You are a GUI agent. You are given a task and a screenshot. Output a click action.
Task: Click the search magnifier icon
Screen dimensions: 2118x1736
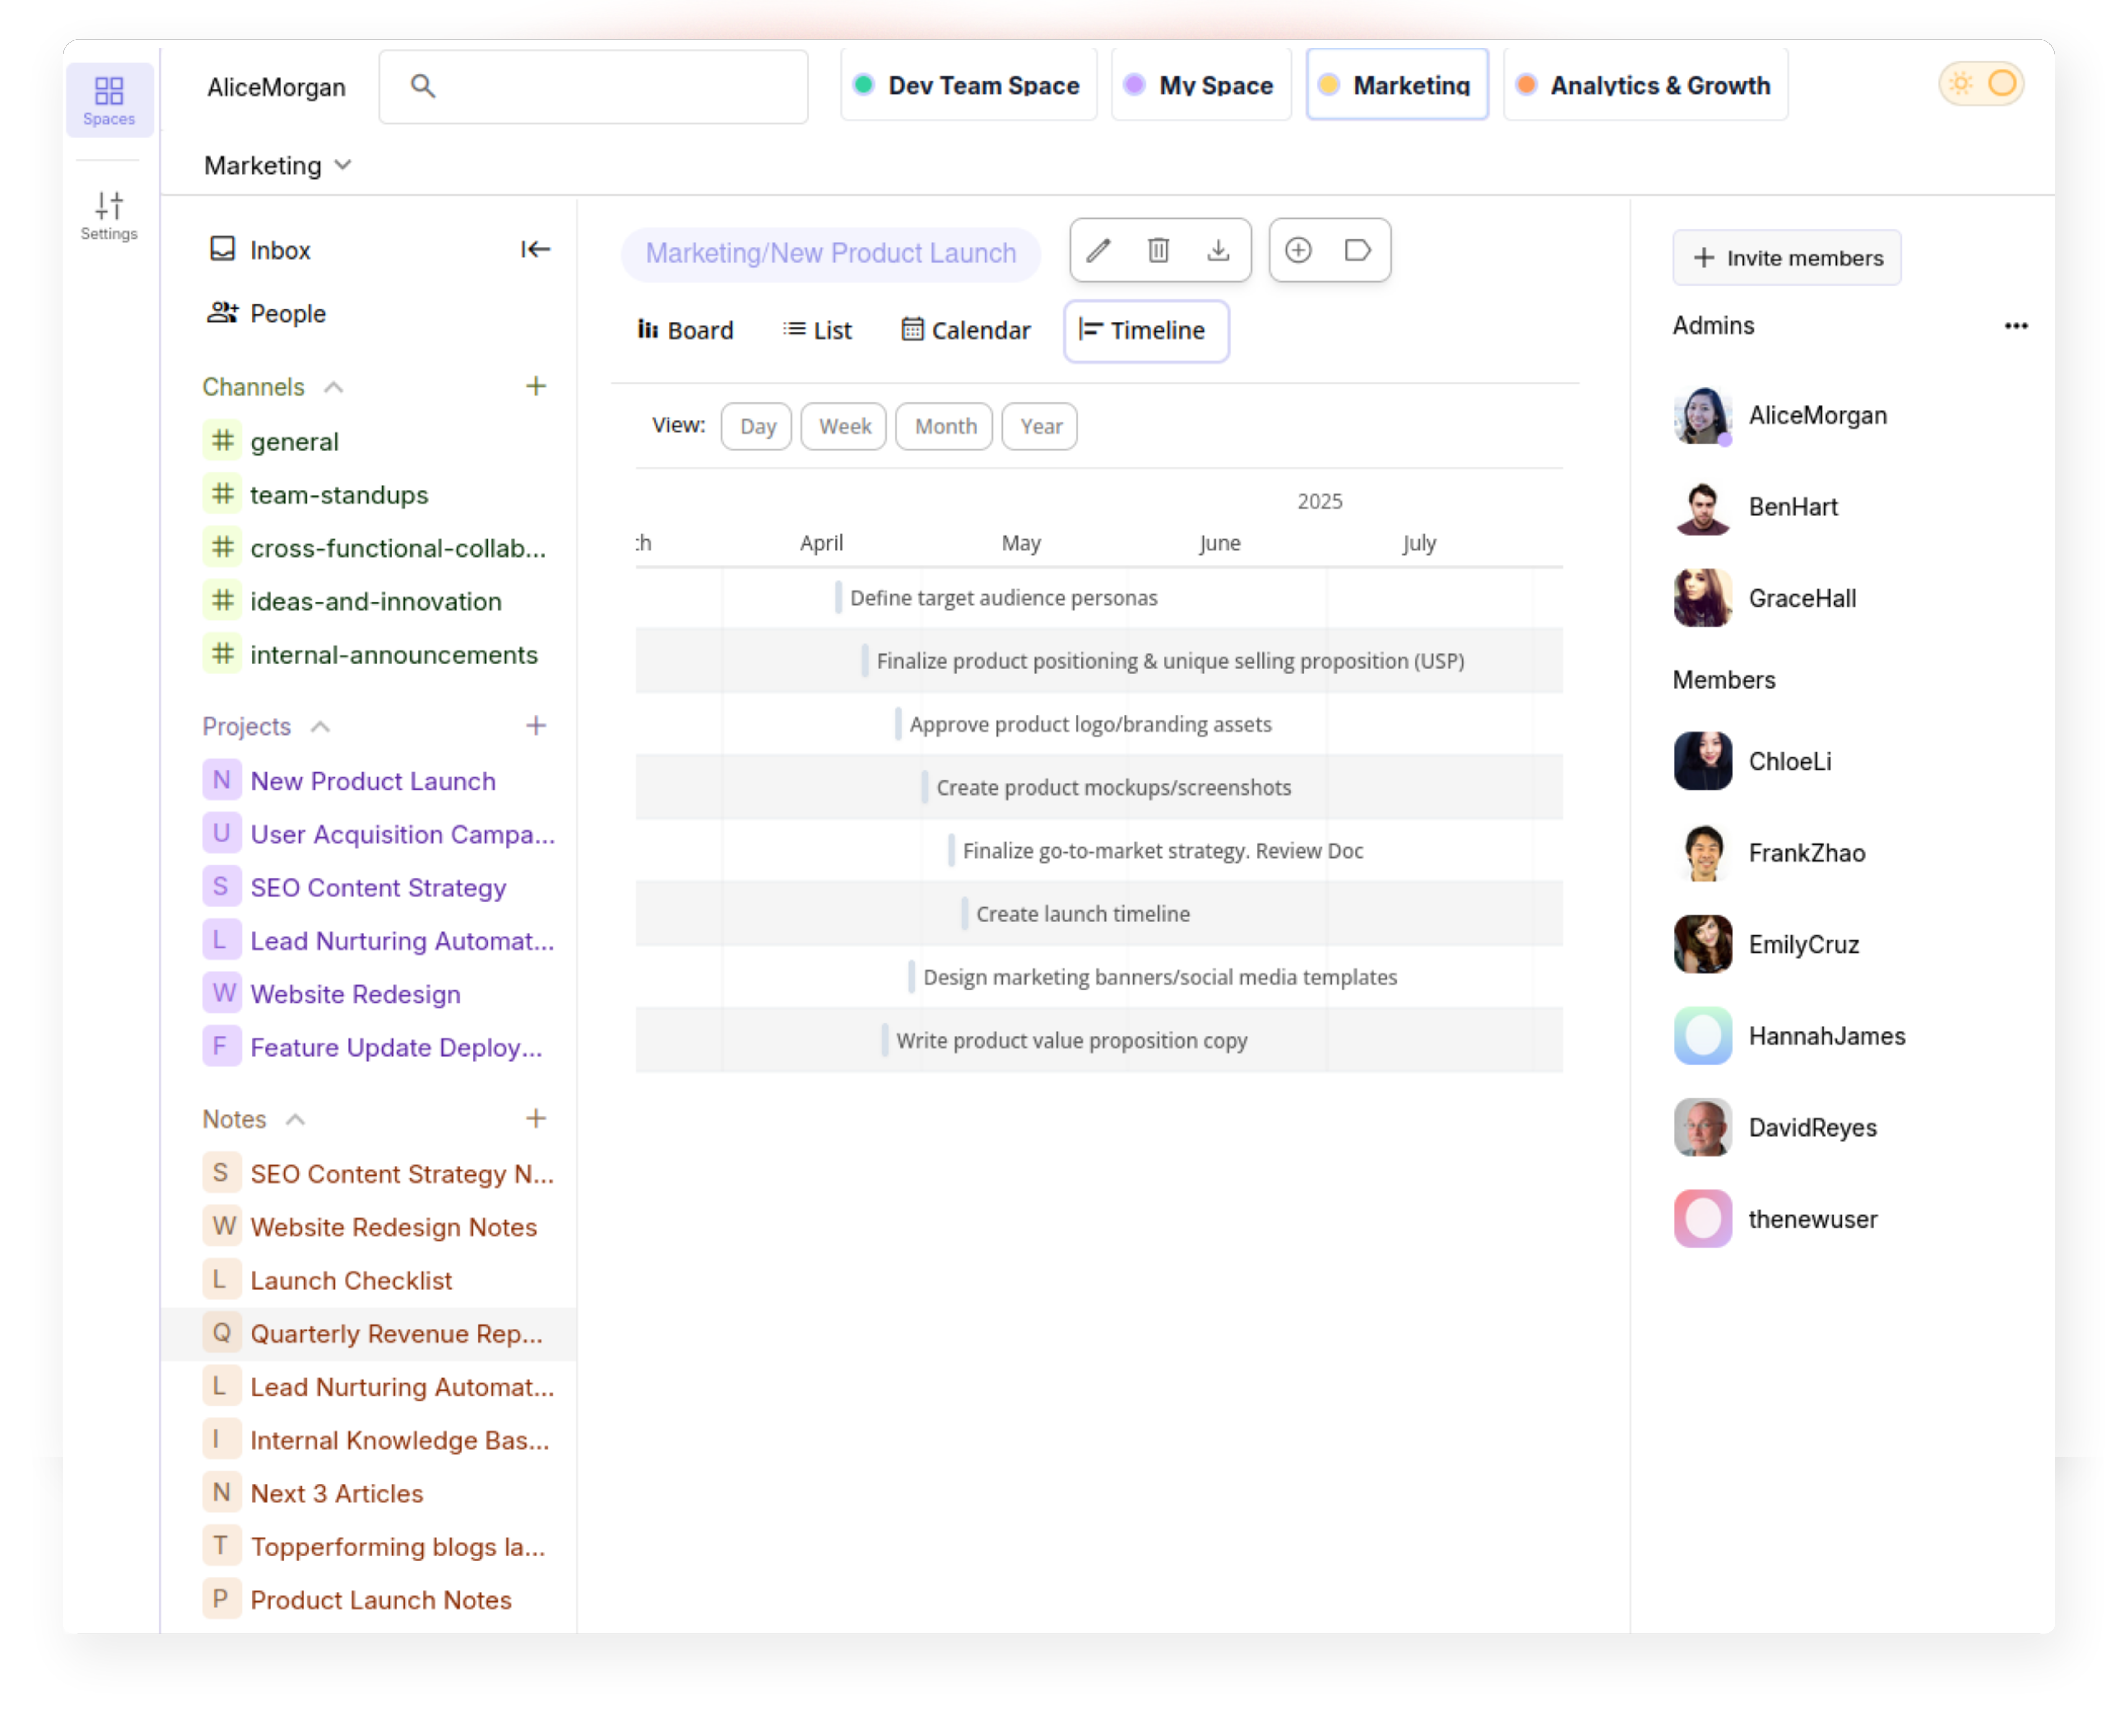(x=423, y=86)
